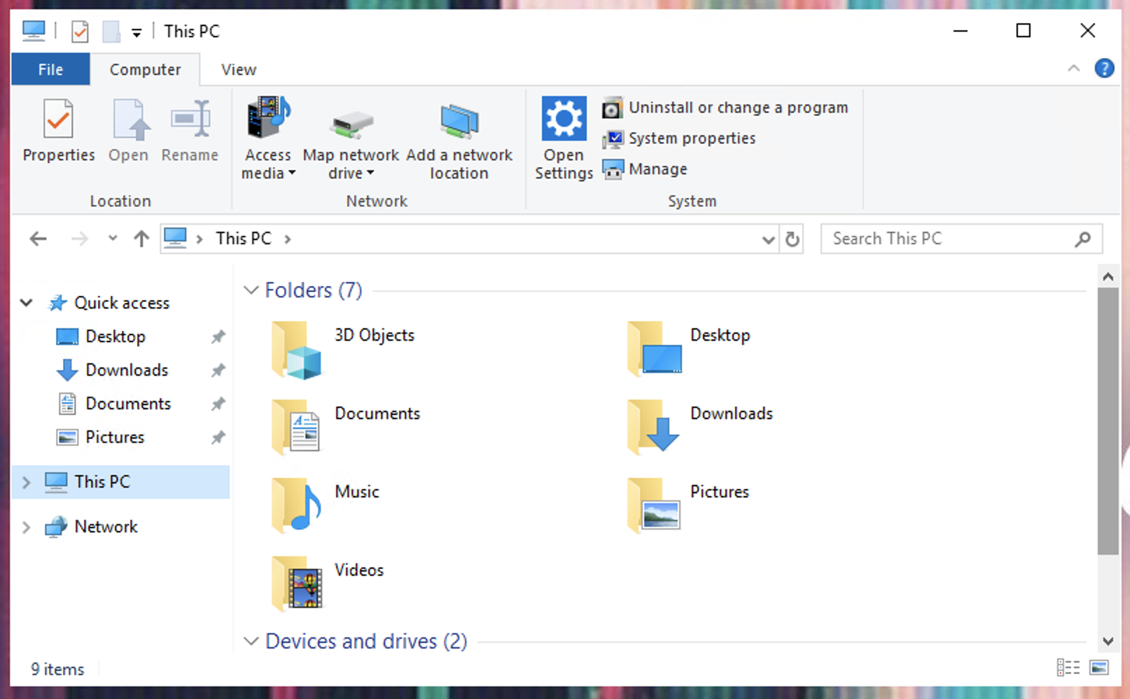This screenshot has width=1130, height=699.
Task: Click the Properties icon in the ribbon
Action: click(x=58, y=120)
